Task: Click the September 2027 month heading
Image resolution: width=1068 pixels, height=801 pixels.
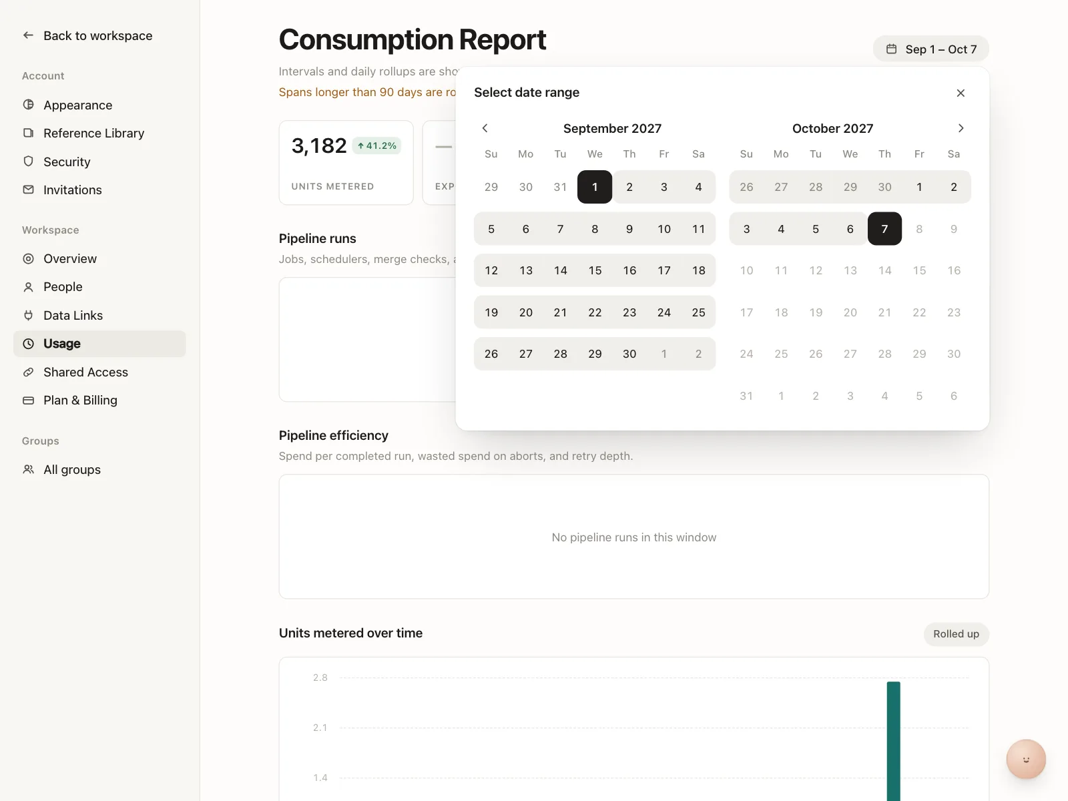Action: [x=612, y=128]
